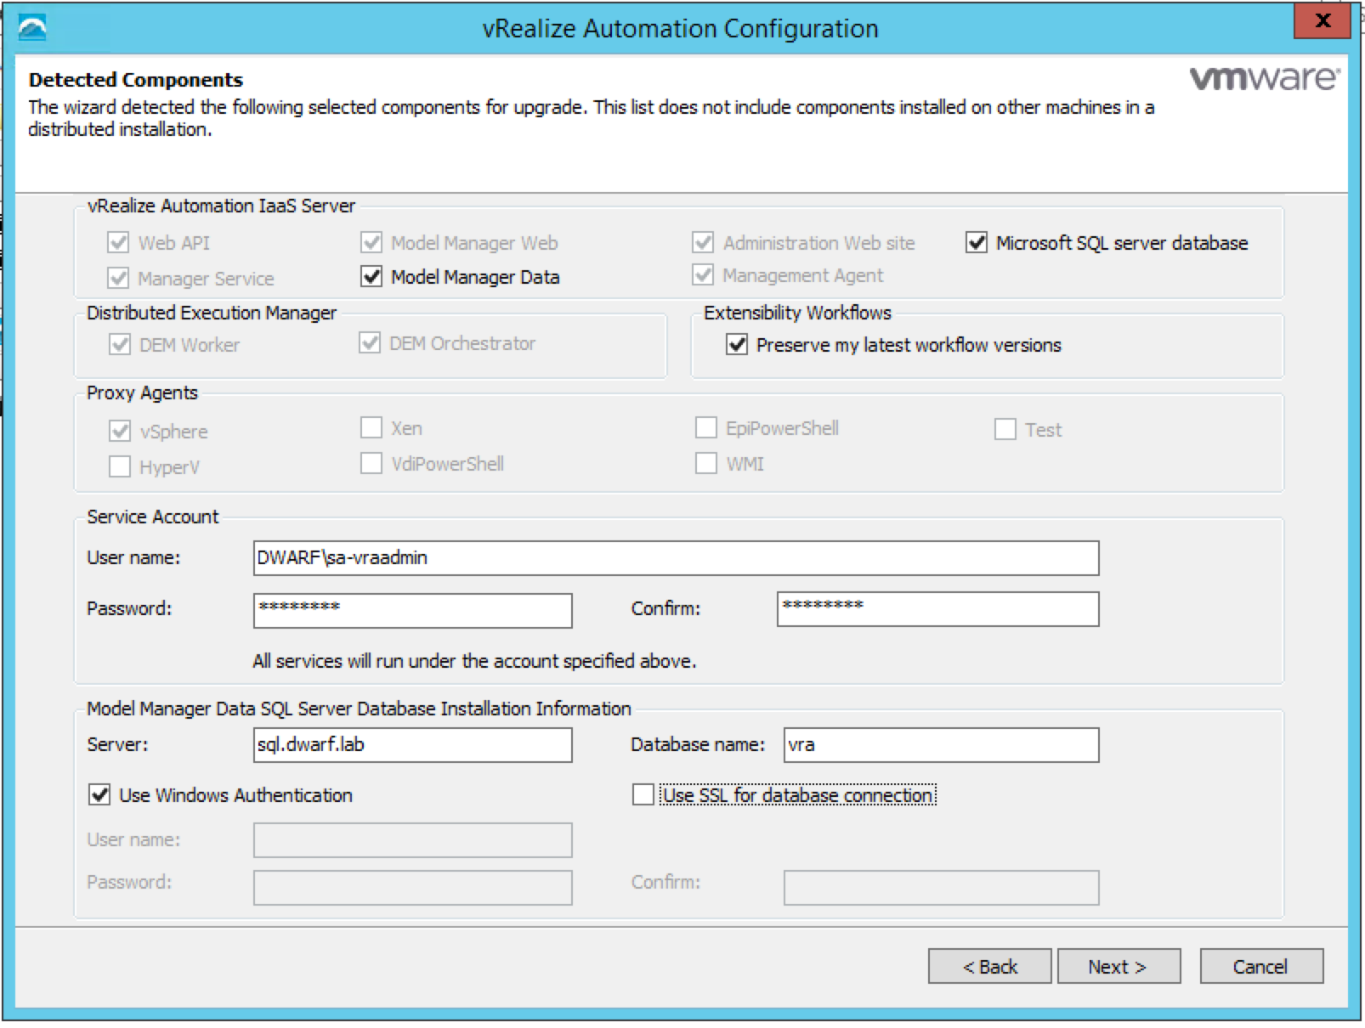Click the Model Manager Data SQL Server group label
This screenshot has height=1028, width=1365.
click(x=359, y=709)
